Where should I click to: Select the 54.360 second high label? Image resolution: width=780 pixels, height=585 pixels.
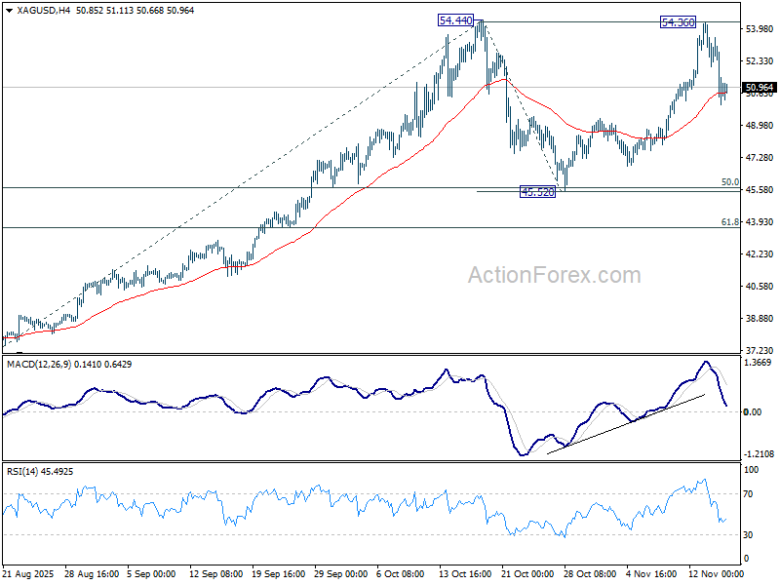679,21
